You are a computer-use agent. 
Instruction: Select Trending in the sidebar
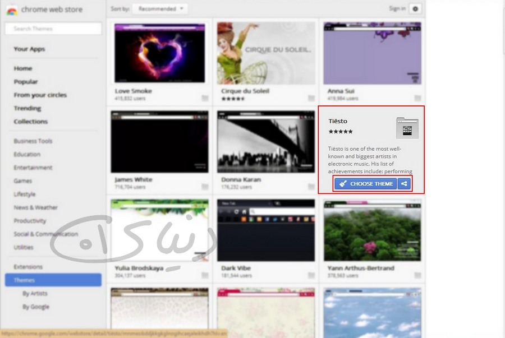point(27,108)
